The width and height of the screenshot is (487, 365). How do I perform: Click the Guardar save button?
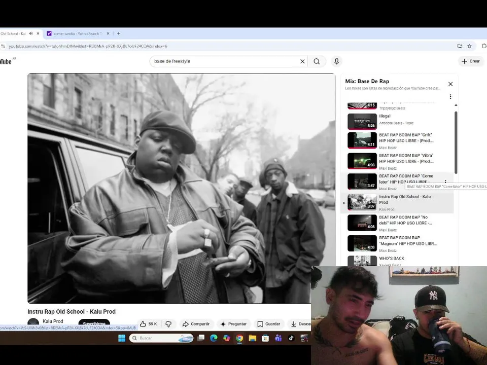tap(269, 324)
